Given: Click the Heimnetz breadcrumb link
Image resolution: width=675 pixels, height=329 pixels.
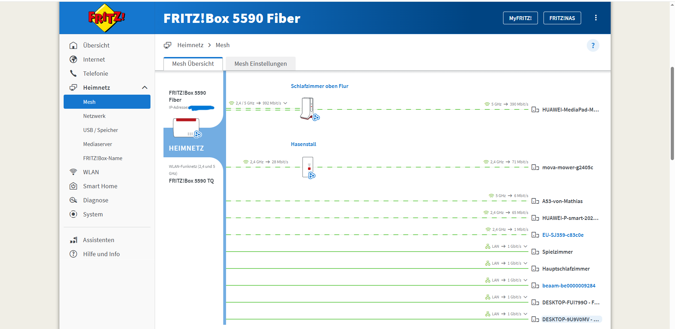Looking at the screenshot, I should pyautogui.click(x=190, y=45).
